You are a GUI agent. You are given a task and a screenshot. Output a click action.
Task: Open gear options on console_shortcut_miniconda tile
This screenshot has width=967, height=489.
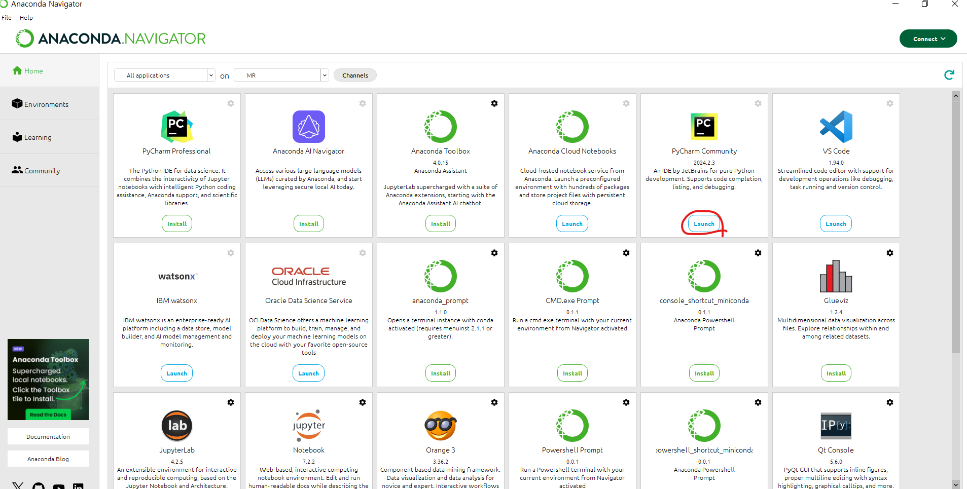tap(758, 253)
